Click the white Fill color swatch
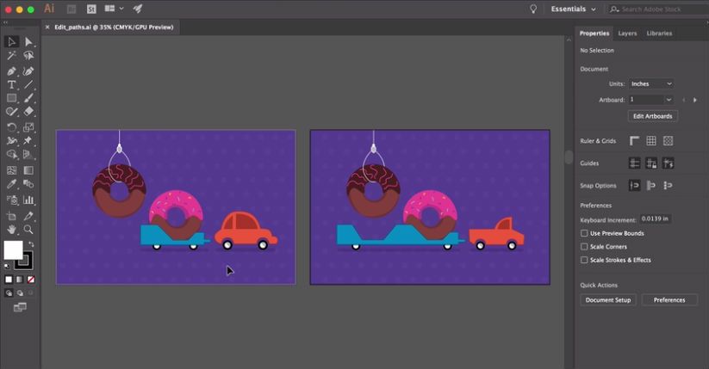This screenshot has width=709, height=369. pyautogui.click(x=13, y=250)
